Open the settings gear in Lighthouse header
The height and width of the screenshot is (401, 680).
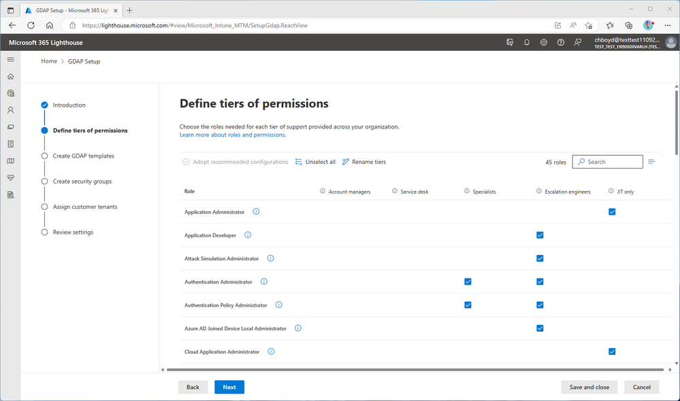coord(543,42)
